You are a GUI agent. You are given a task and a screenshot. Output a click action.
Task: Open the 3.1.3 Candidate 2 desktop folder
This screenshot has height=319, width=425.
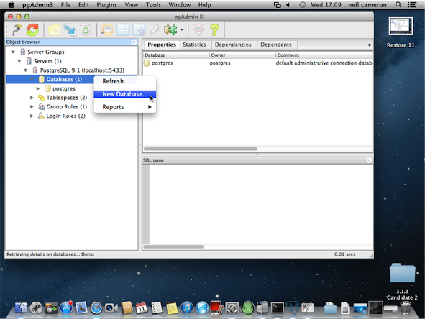tap(402, 273)
